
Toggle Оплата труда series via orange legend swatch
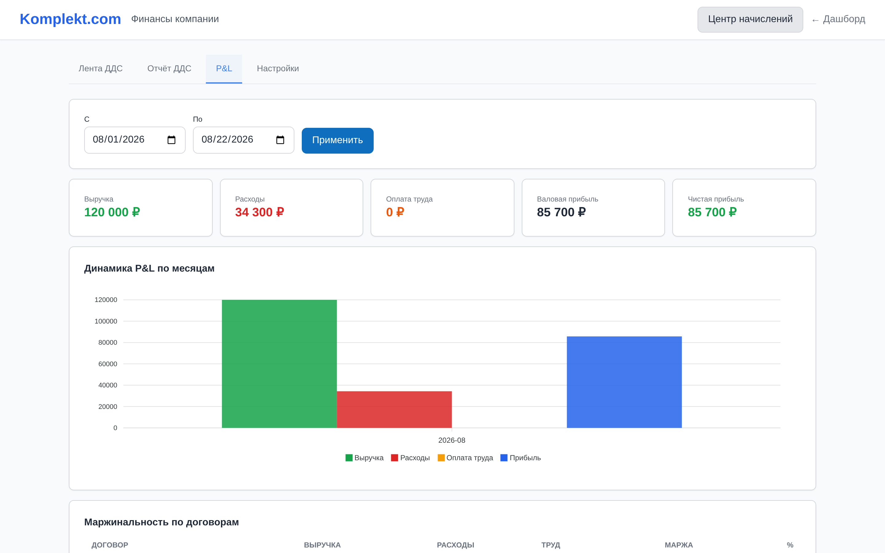tap(441, 457)
